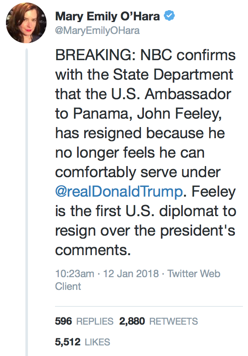Image resolution: width=248 pixels, height=356 pixels.
Task: Click the U.S. Ambassador phrase in the tweet
Action: 171,94
